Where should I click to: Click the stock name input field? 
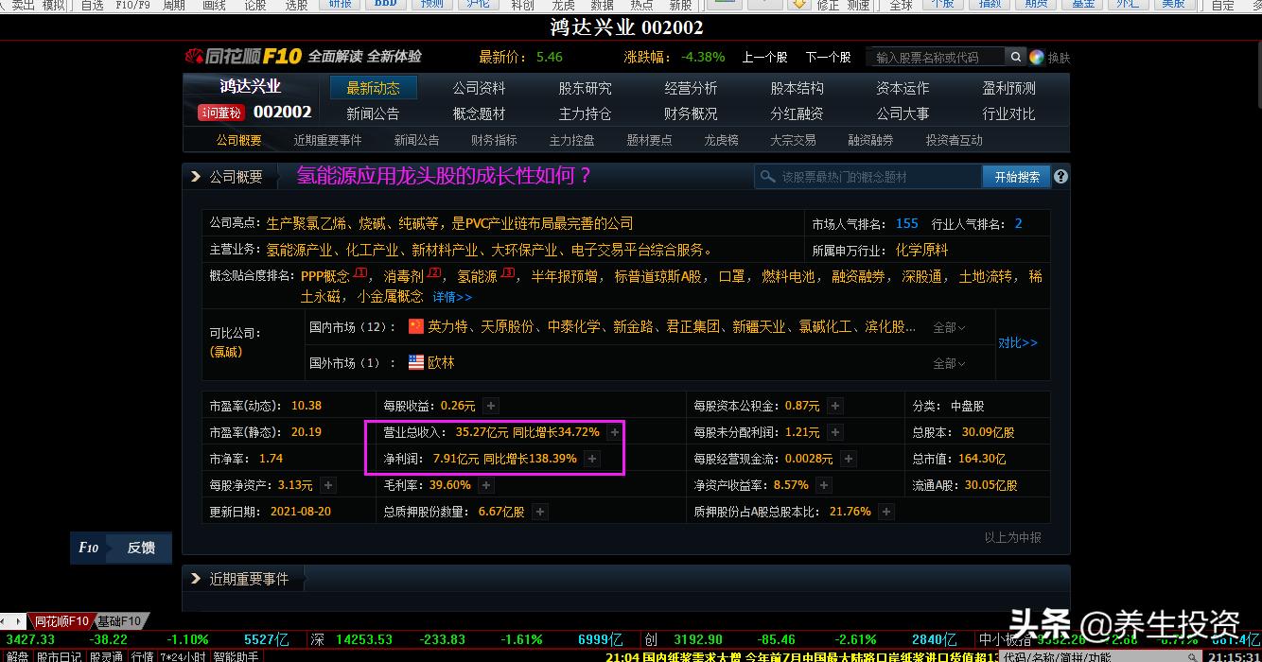point(932,56)
